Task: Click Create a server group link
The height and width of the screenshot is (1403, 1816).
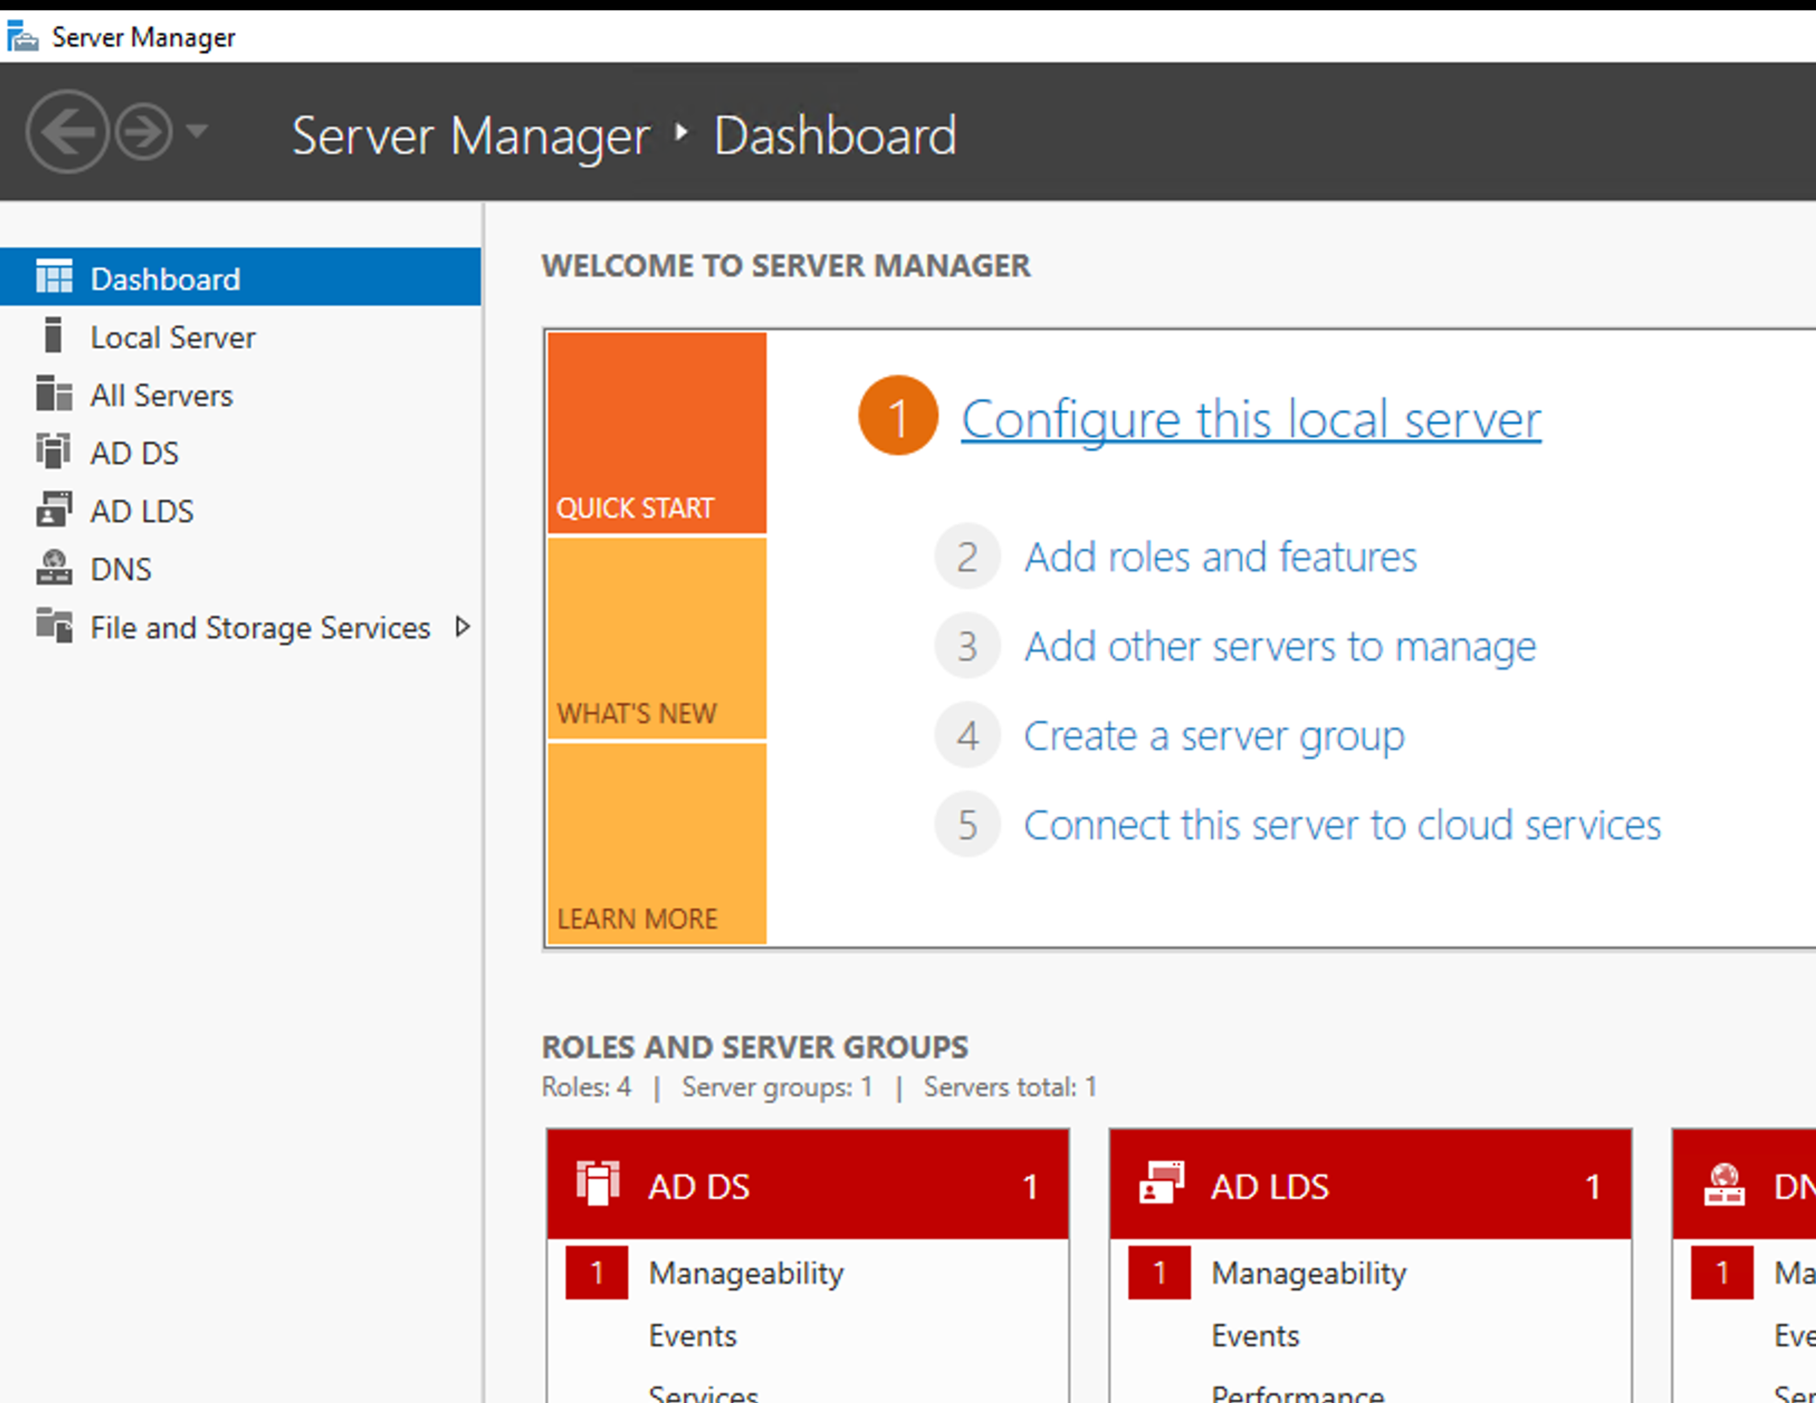Action: 1214,736
